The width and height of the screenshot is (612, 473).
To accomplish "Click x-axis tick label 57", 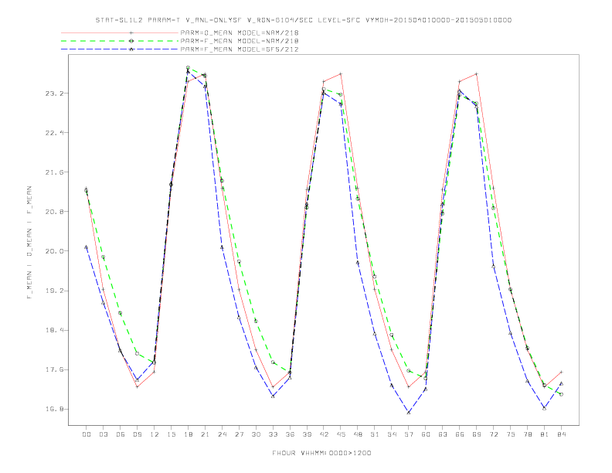I will pos(409,434).
